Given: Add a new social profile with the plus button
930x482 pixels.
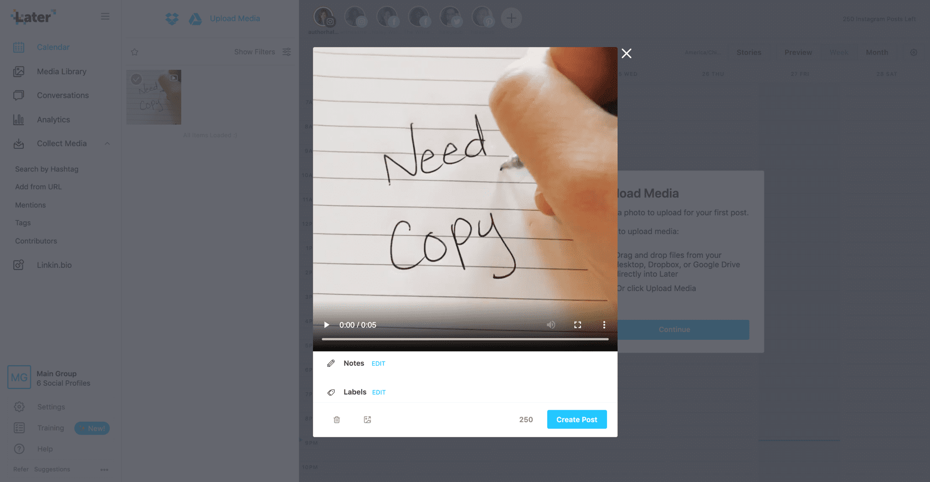Looking at the screenshot, I should [x=511, y=18].
